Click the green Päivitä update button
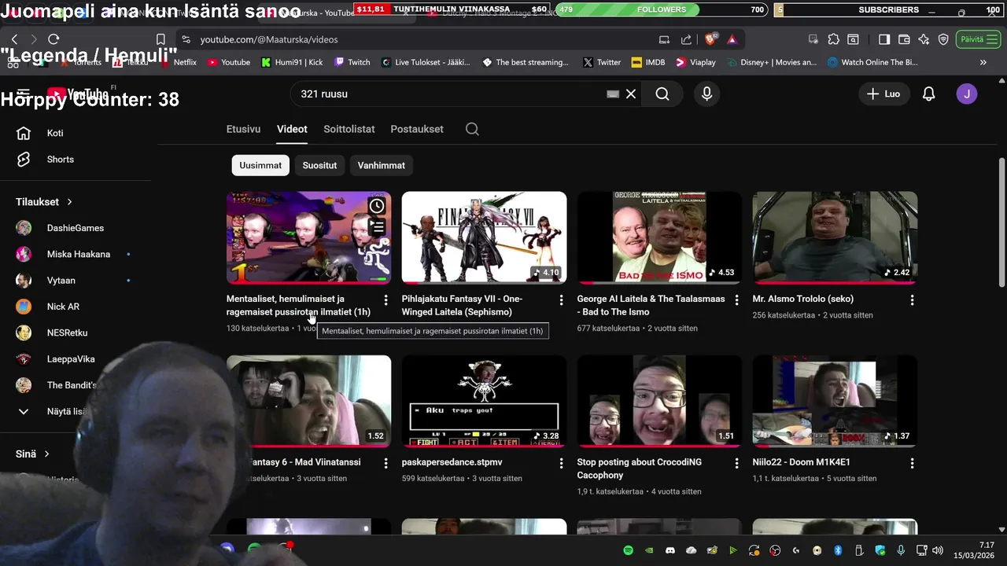Screen dimensions: 1007x566 (979, 39)
